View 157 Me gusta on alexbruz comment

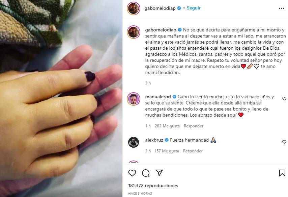[167, 151]
